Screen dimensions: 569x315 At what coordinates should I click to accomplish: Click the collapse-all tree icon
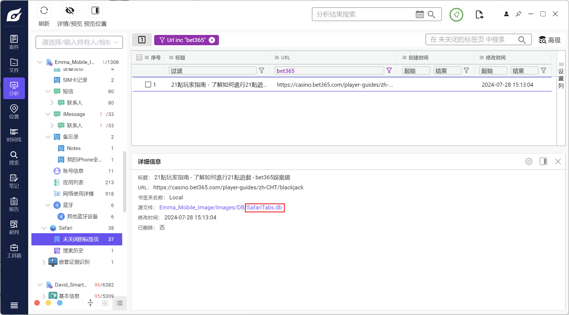pyautogui.click(x=90, y=303)
